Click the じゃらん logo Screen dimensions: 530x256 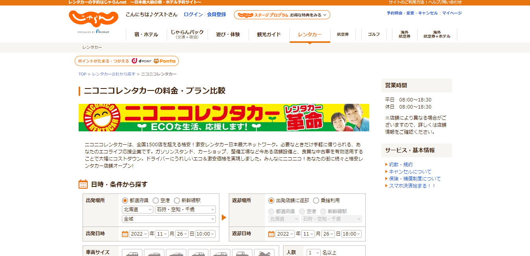[93, 19]
